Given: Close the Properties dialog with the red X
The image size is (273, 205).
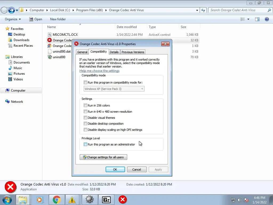Looking at the screenshot, I should (x=165, y=44).
